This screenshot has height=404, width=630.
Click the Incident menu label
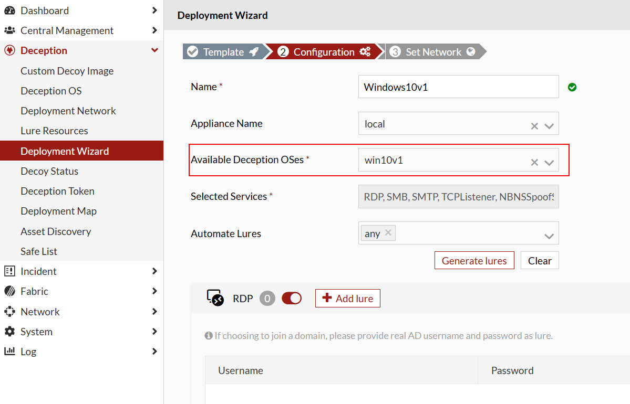[38, 271]
